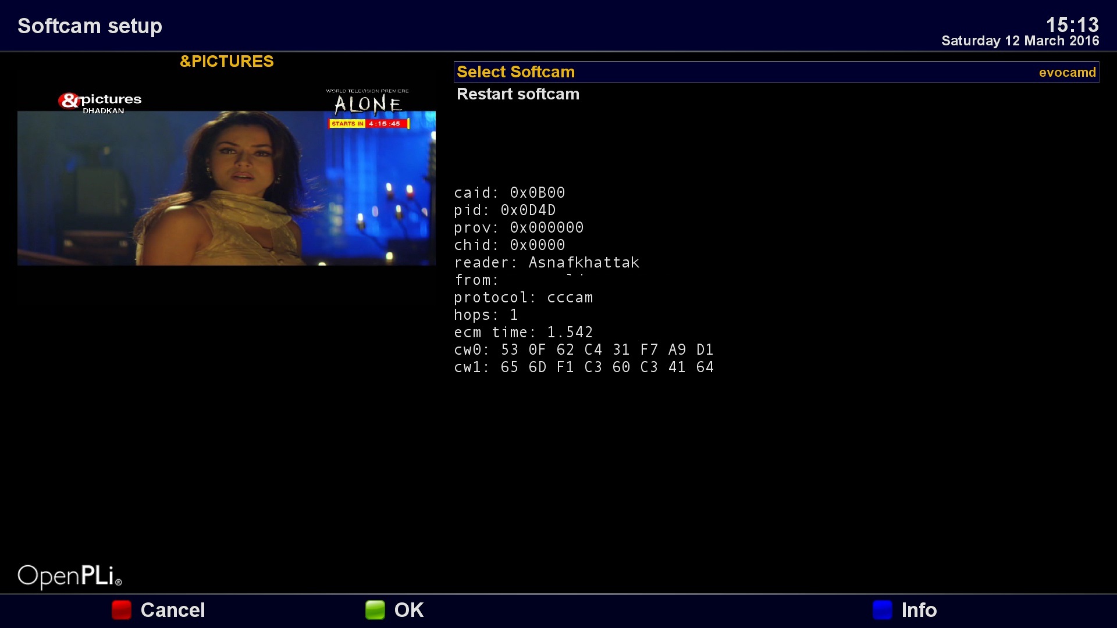Click the Saturday 12 March 2016 date
Viewport: 1117px width, 628px height.
tap(1020, 41)
